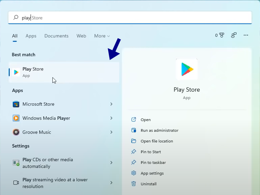Viewport: 260px width, 195px height.
Task: Choose Pin to taskbar
Action: click(x=153, y=163)
